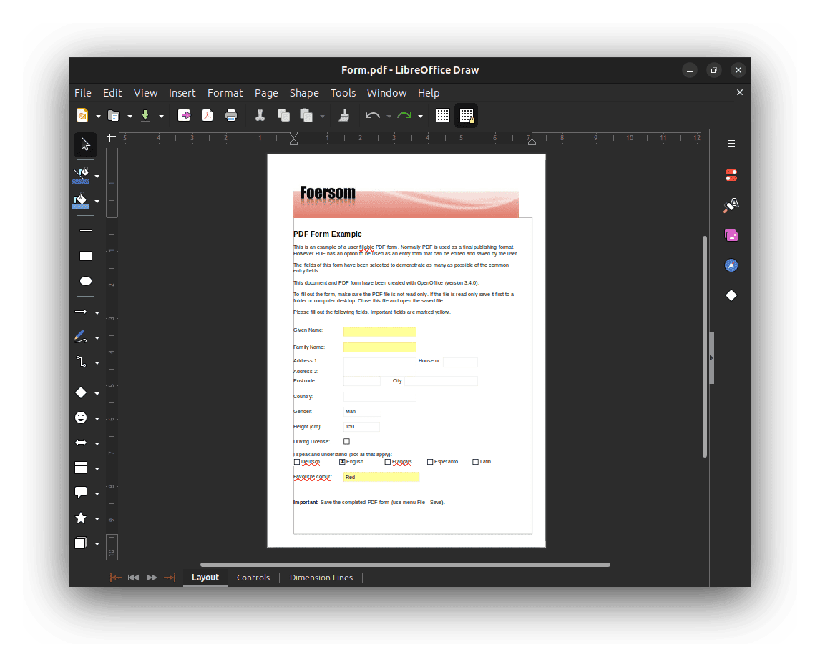The height and width of the screenshot is (667, 820).
Task: Expand the Open recent files dropdown
Action: [x=130, y=116]
